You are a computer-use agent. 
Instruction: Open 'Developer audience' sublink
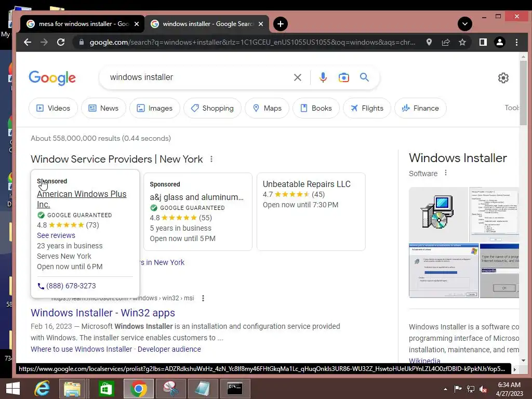point(169,349)
